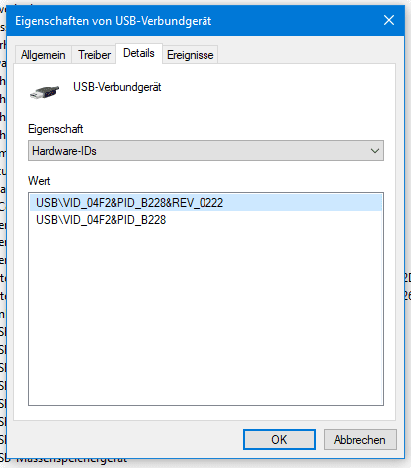Open the Treiber tab
Viewport: 411px width, 468px height.
tap(94, 55)
